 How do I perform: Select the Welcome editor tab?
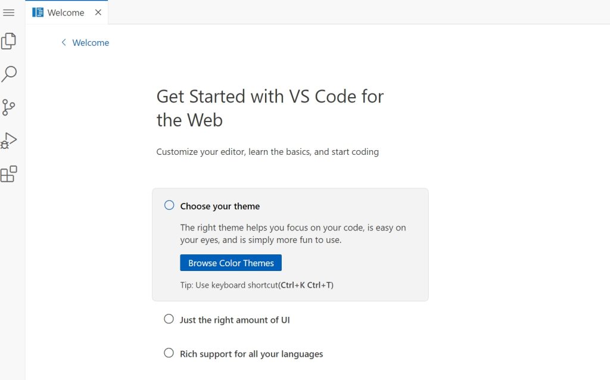[x=66, y=13]
